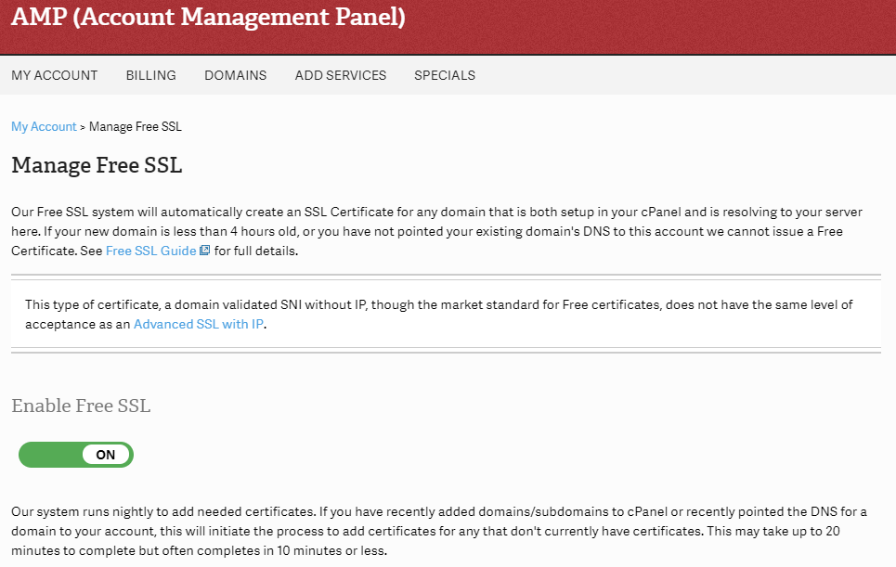The width and height of the screenshot is (896, 567).
Task: Follow the My Account breadcrumb link
Action: click(x=44, y=126)
